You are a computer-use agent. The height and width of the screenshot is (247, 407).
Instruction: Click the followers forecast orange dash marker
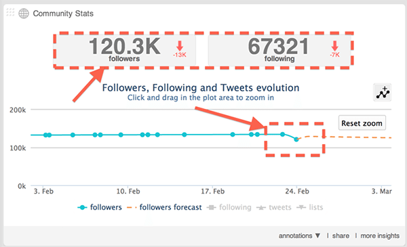(x=132, y=207)
